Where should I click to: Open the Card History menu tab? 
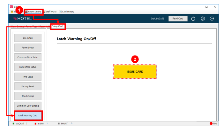click(67, 12)
